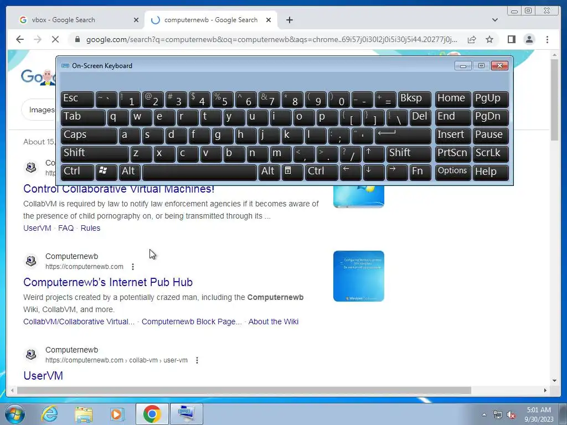Click the page's horizontal scrollbar thumb

(x=244, y=390)
